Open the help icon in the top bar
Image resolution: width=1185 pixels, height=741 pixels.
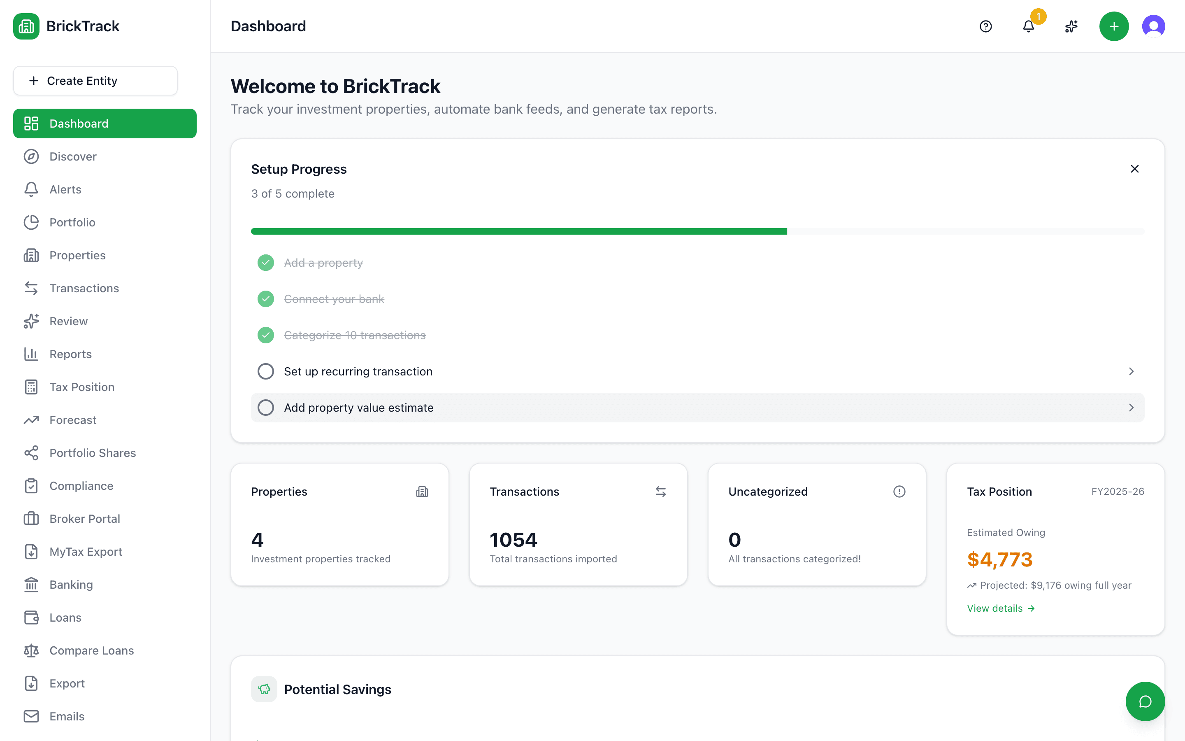986,26
